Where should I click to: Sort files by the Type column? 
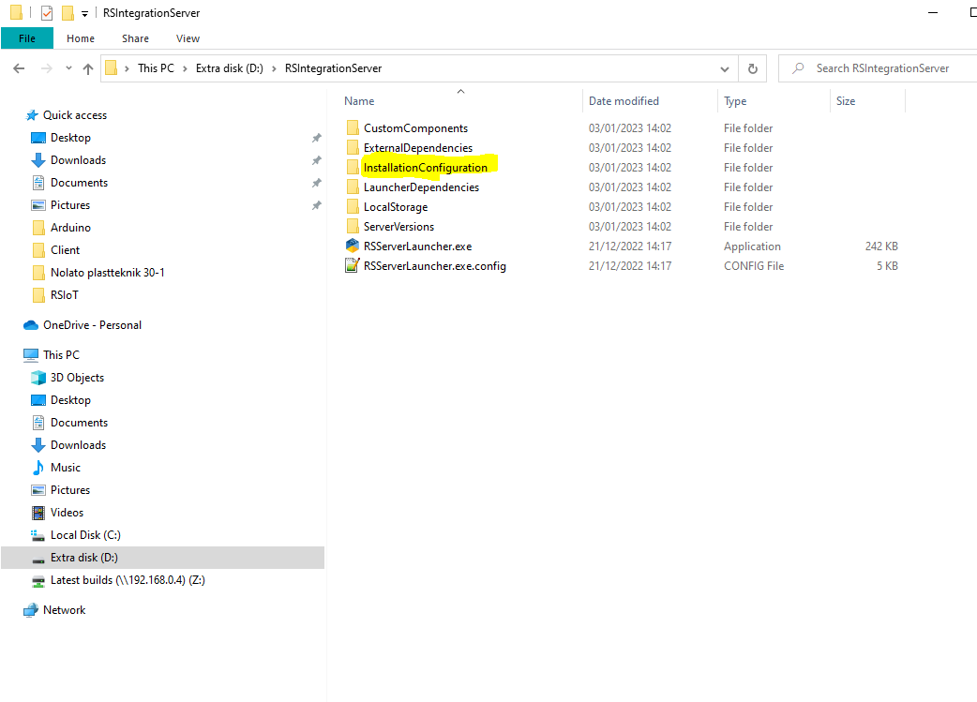735,101
